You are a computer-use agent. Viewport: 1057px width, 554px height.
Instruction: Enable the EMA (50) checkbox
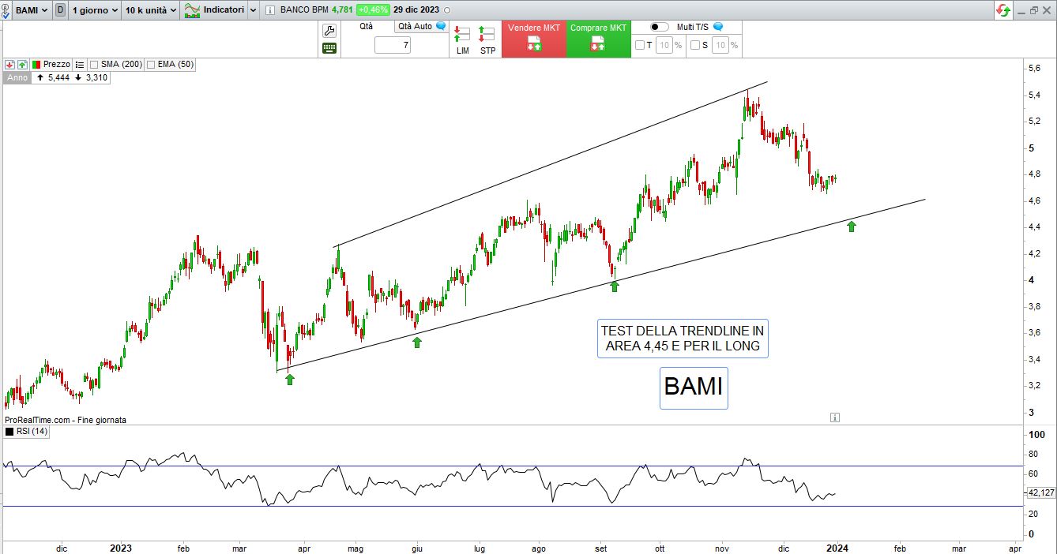click(151, 64)
